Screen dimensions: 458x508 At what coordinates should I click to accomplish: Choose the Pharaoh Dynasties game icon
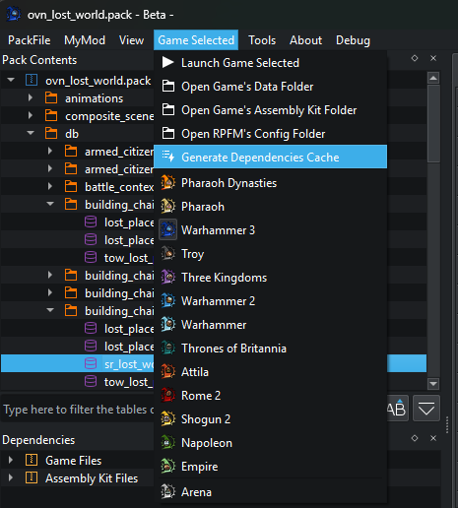(x=168, y=182)
